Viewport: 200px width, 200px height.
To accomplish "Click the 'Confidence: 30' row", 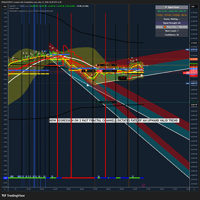I will pyautogui.click(x=172, y=35).
